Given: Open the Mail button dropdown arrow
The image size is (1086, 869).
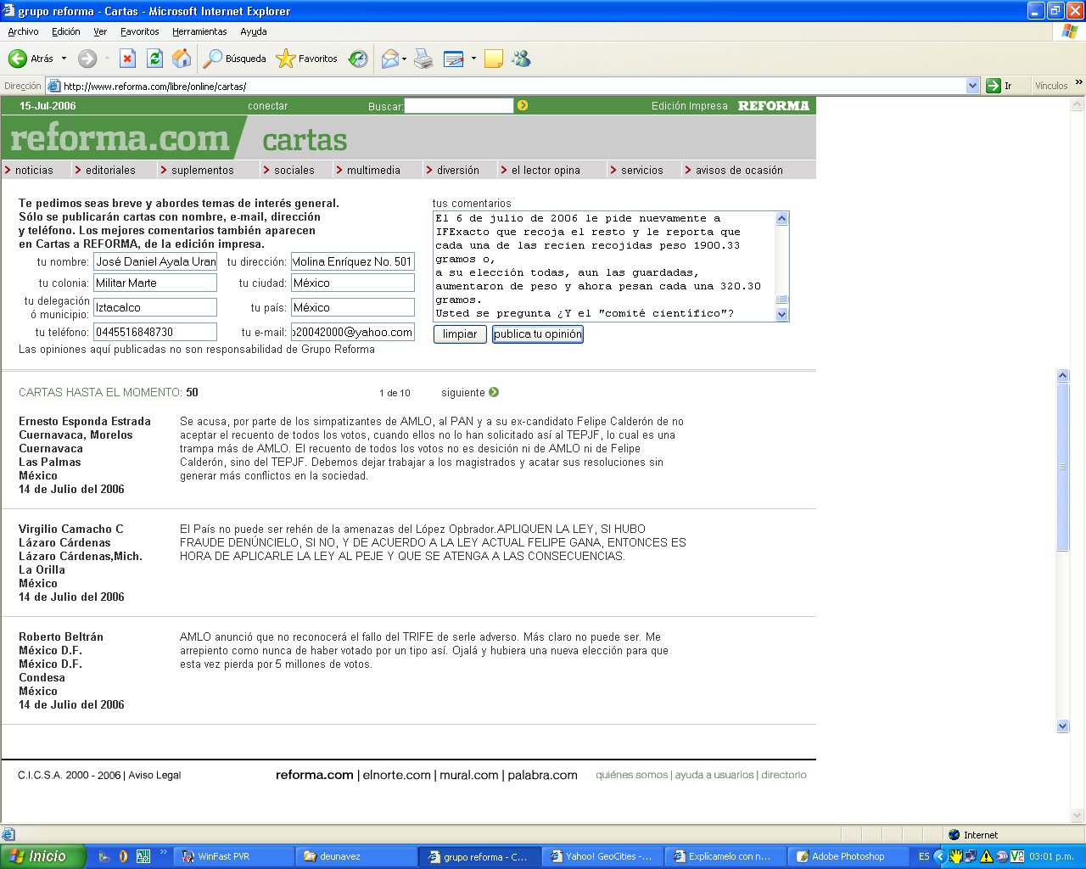Looking at the screenshot, I should 404,59.
